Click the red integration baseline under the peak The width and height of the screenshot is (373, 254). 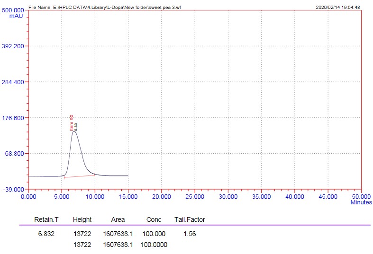point(80,176)
